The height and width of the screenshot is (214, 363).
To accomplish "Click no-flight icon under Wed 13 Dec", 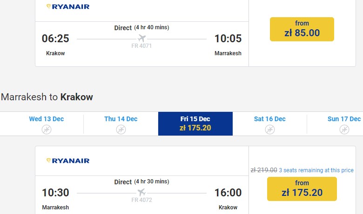I will coord(46,129).
